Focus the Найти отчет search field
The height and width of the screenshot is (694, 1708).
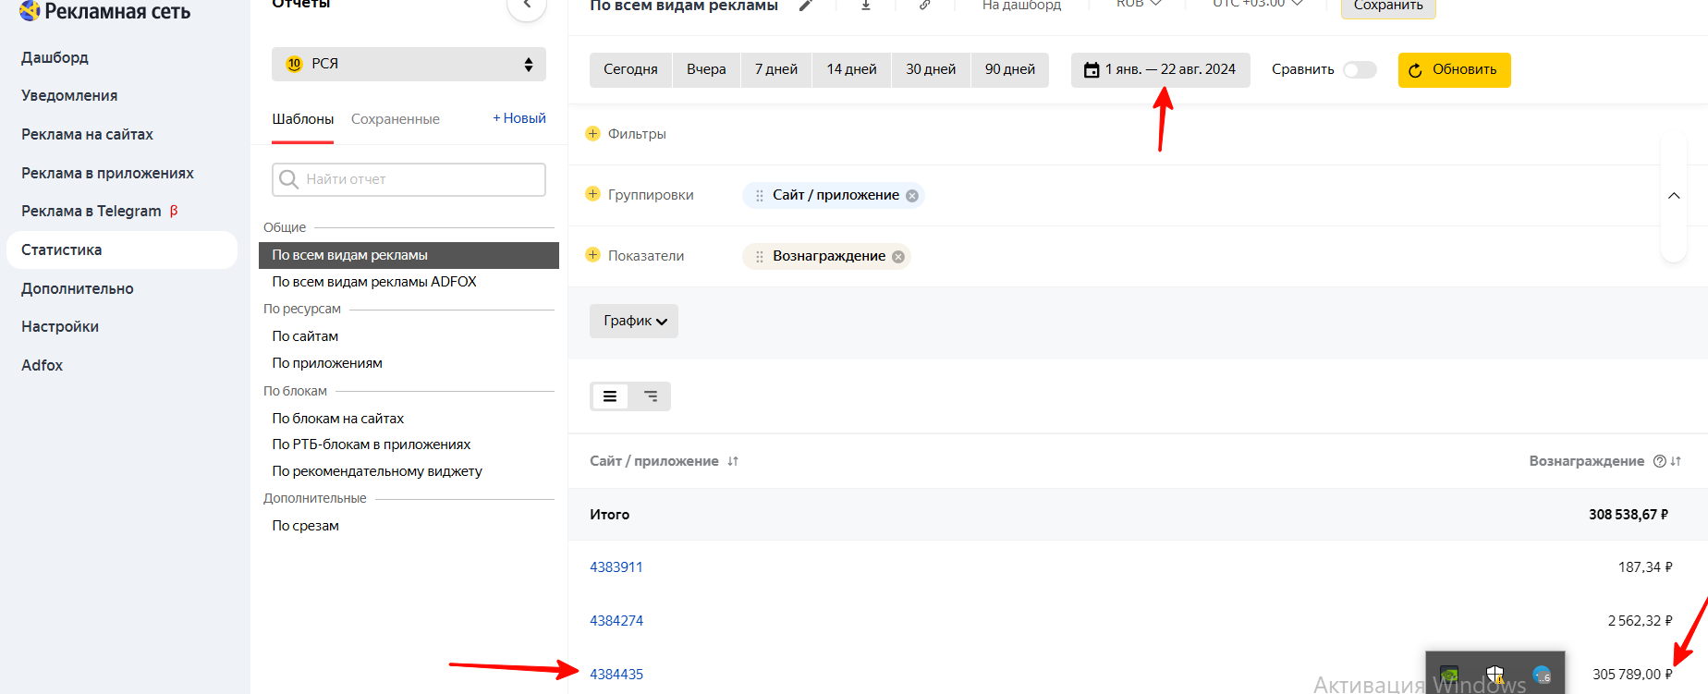(409, 179)
